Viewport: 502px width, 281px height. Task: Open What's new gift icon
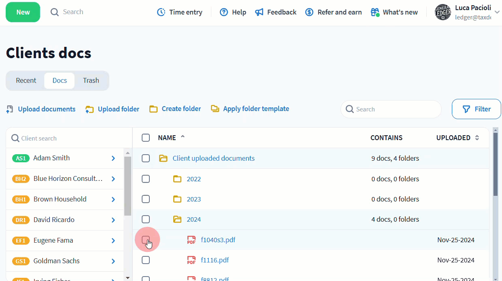pos(375,12)
